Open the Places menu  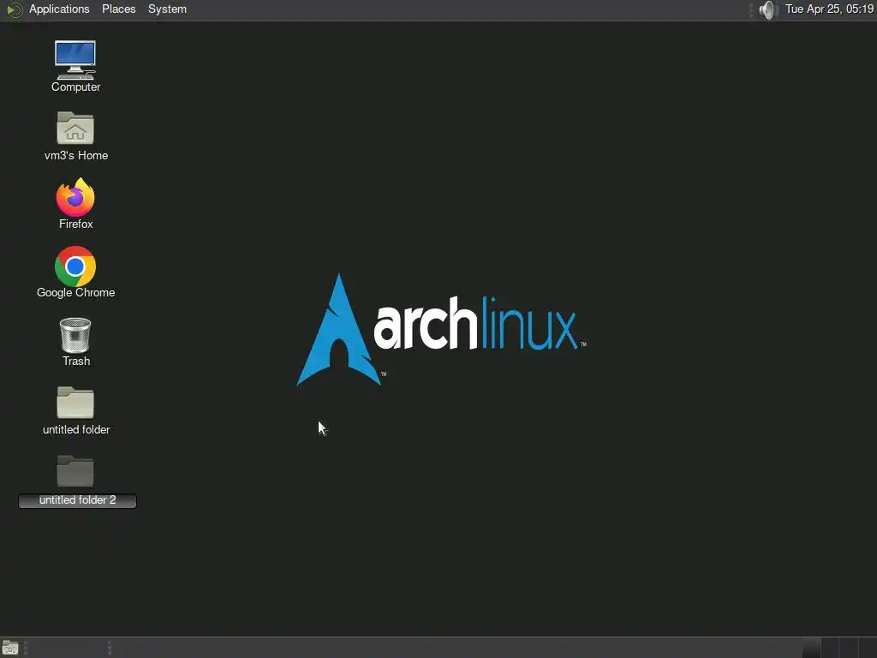tap(118, 9)
